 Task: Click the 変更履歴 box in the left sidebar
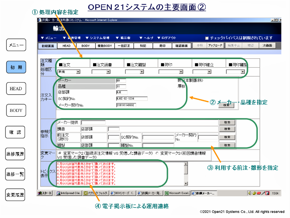click(x=15, y=195)
